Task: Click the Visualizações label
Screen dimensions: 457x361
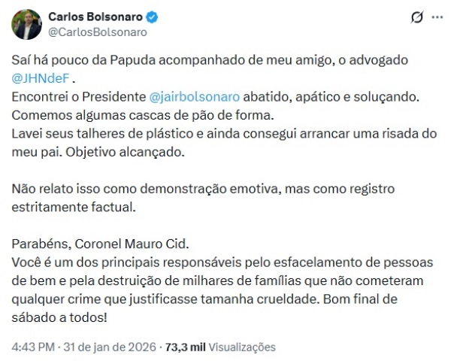Action: 241,347
